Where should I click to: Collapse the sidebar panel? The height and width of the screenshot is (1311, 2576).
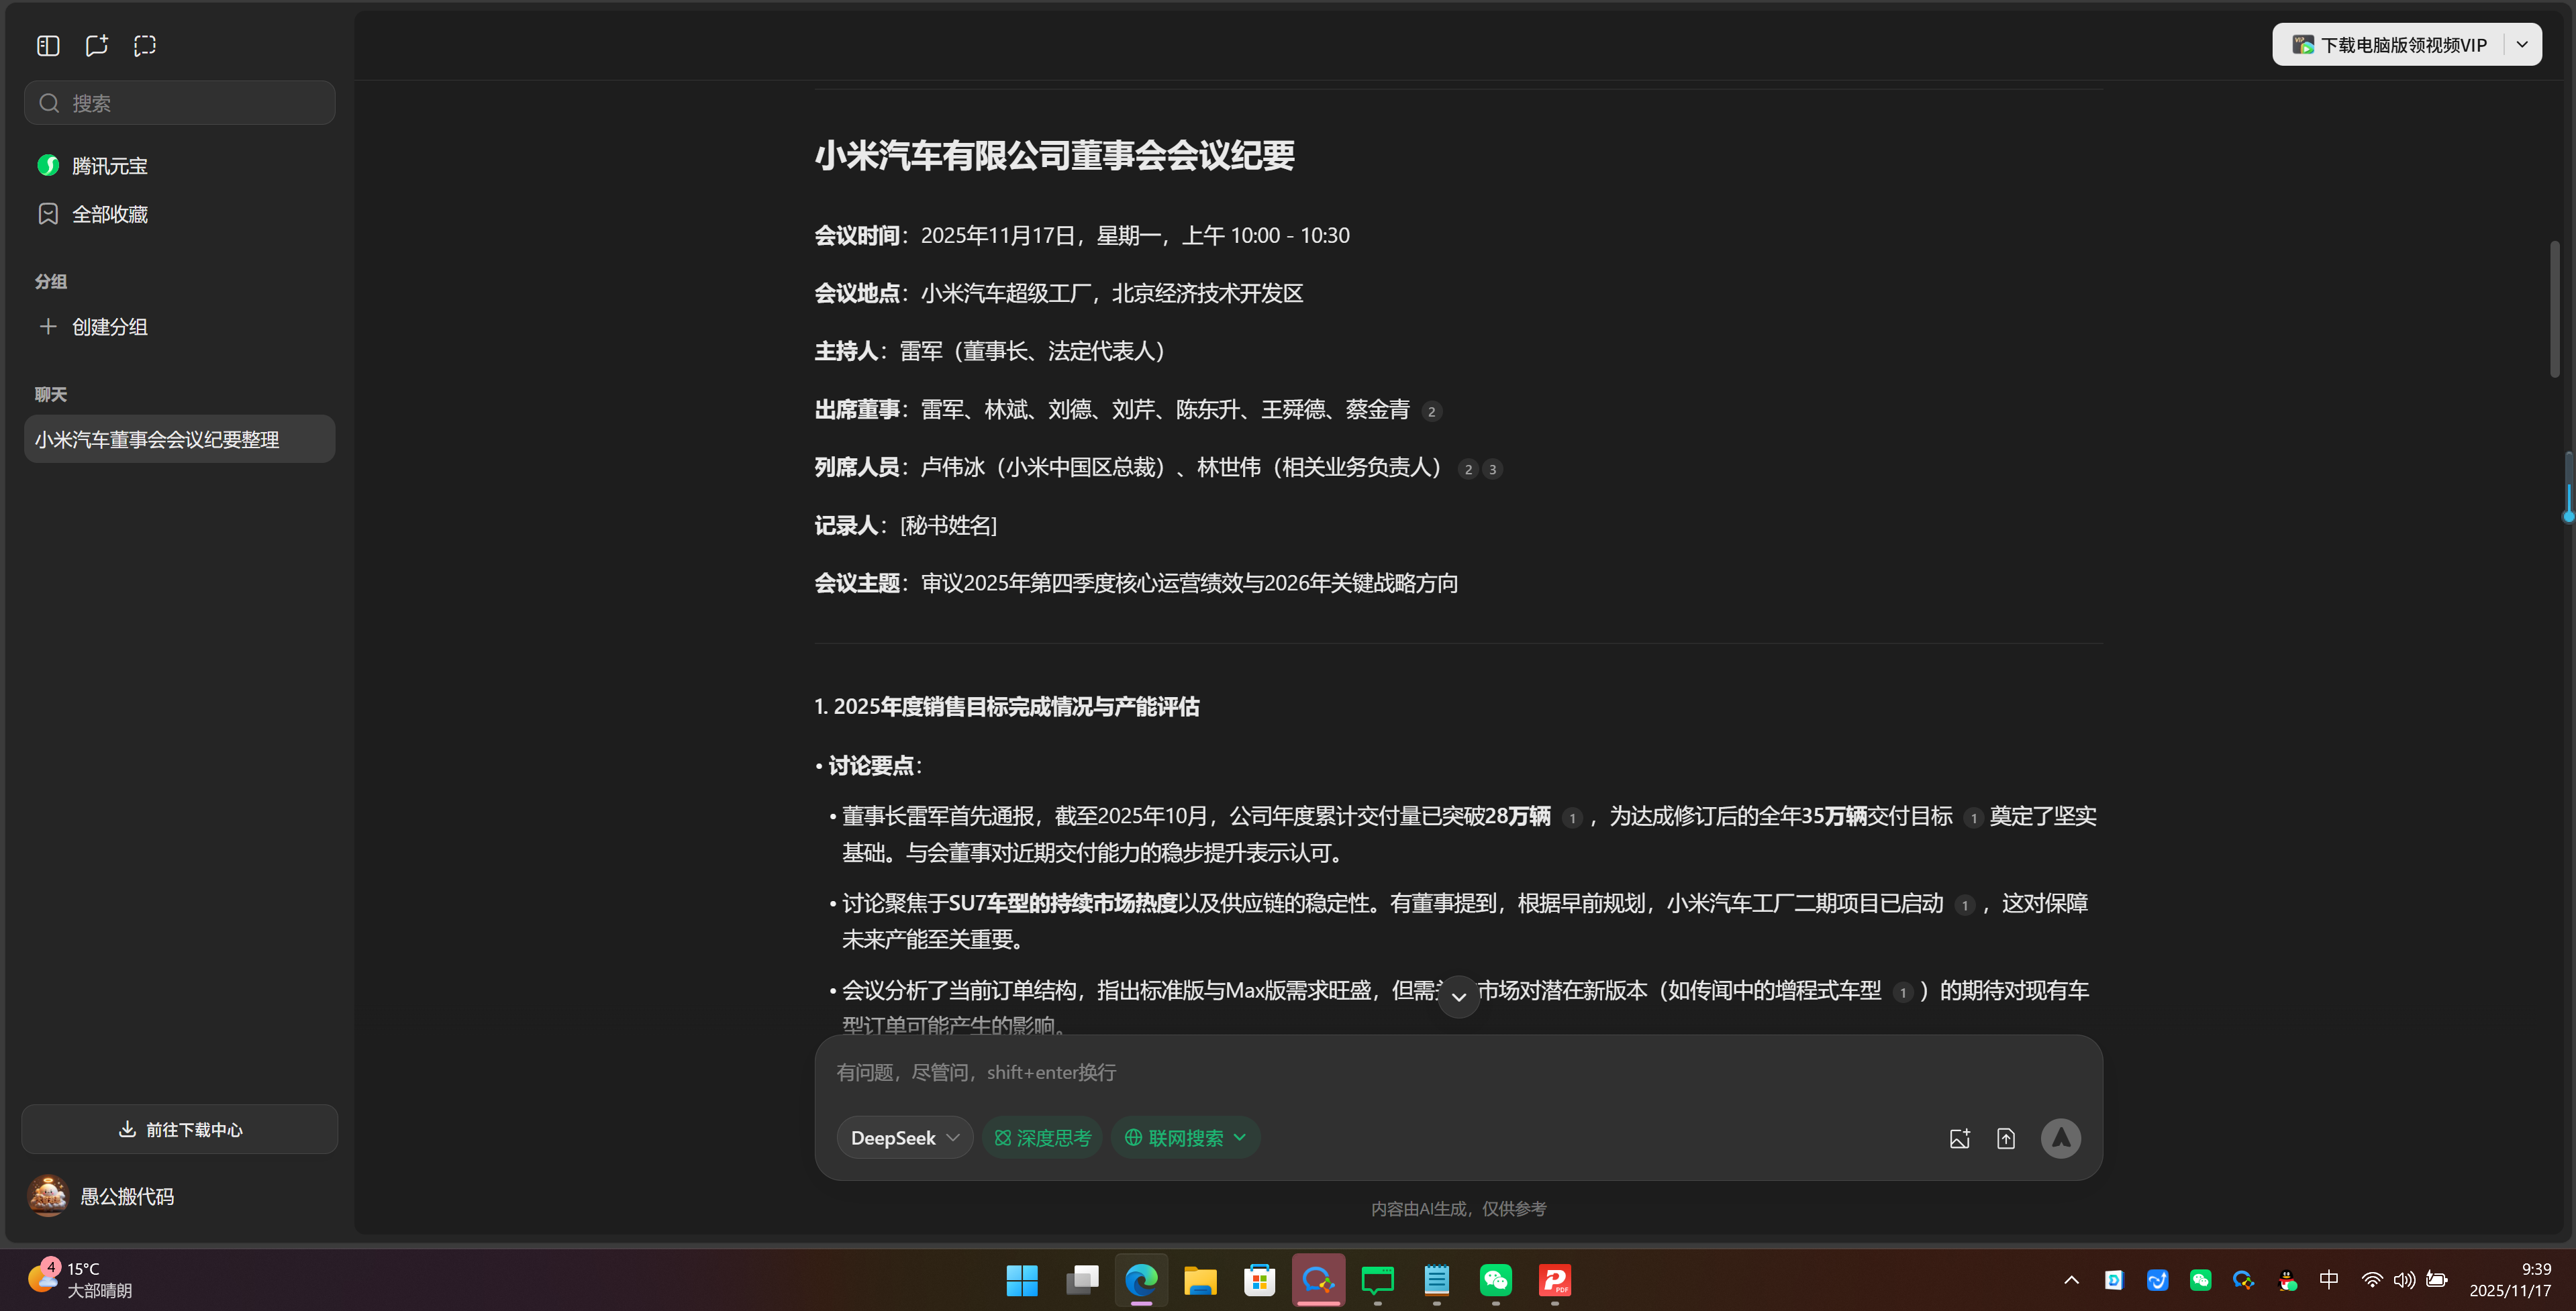pos(47,45)
